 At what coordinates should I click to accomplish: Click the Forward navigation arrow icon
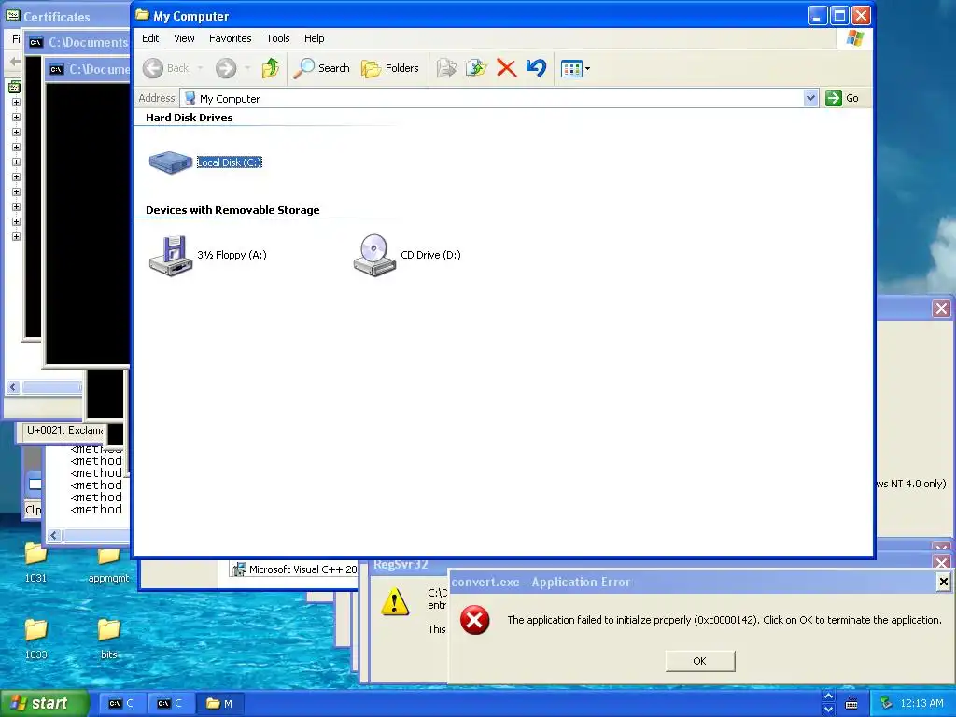tap(226, 68)
